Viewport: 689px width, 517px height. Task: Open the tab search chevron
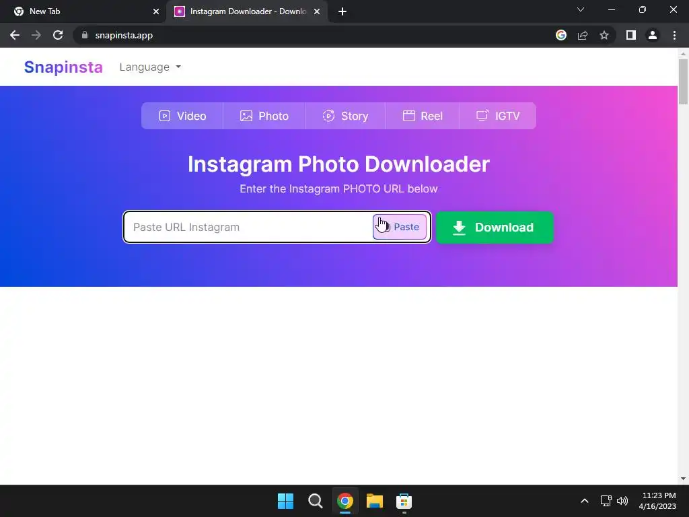581,9
